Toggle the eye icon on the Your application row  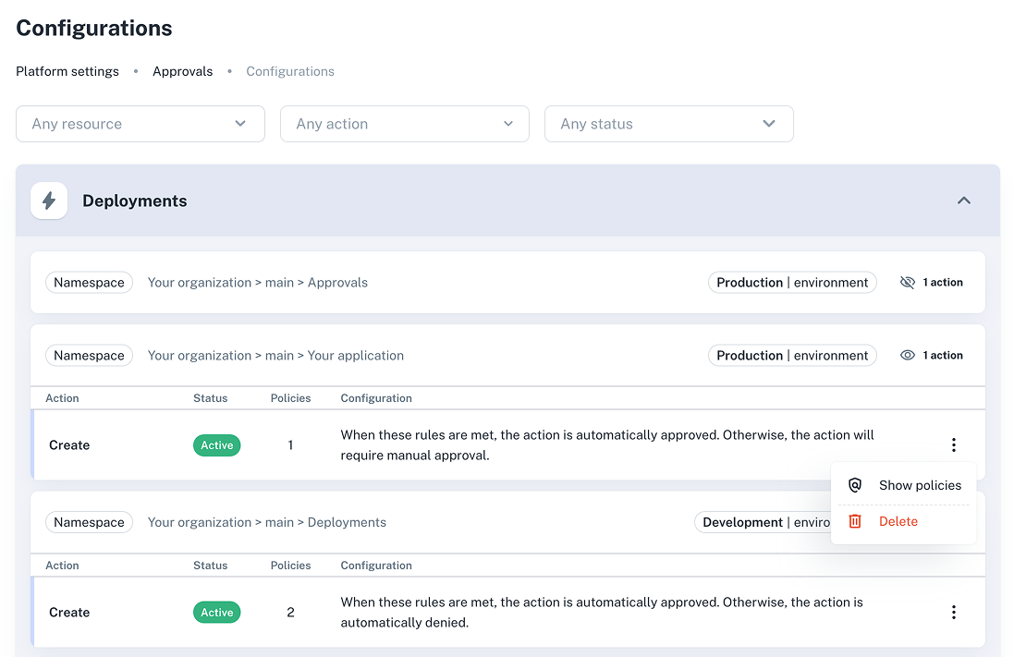tap(908, 355)
